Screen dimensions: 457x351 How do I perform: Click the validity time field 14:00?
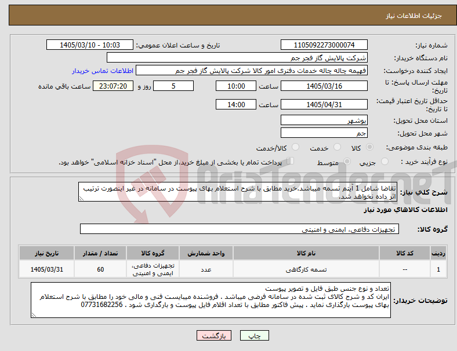(236, 104)
